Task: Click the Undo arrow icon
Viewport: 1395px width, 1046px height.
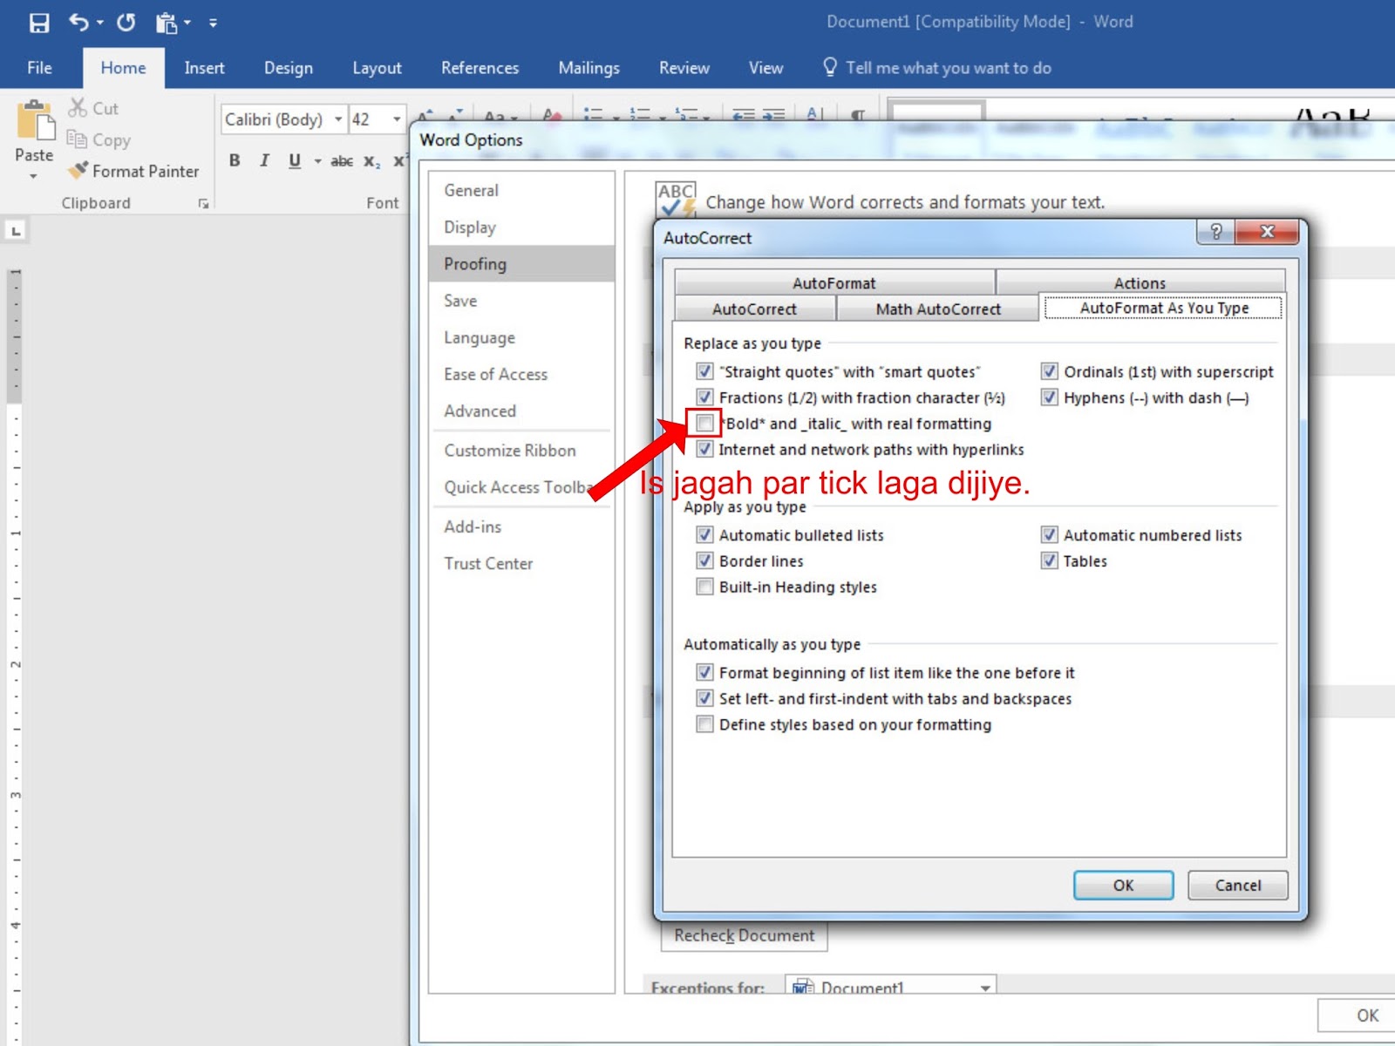Action: click(78, 22)
